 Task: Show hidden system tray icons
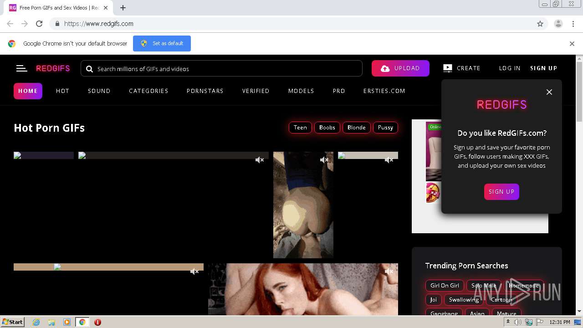[508, 322]
